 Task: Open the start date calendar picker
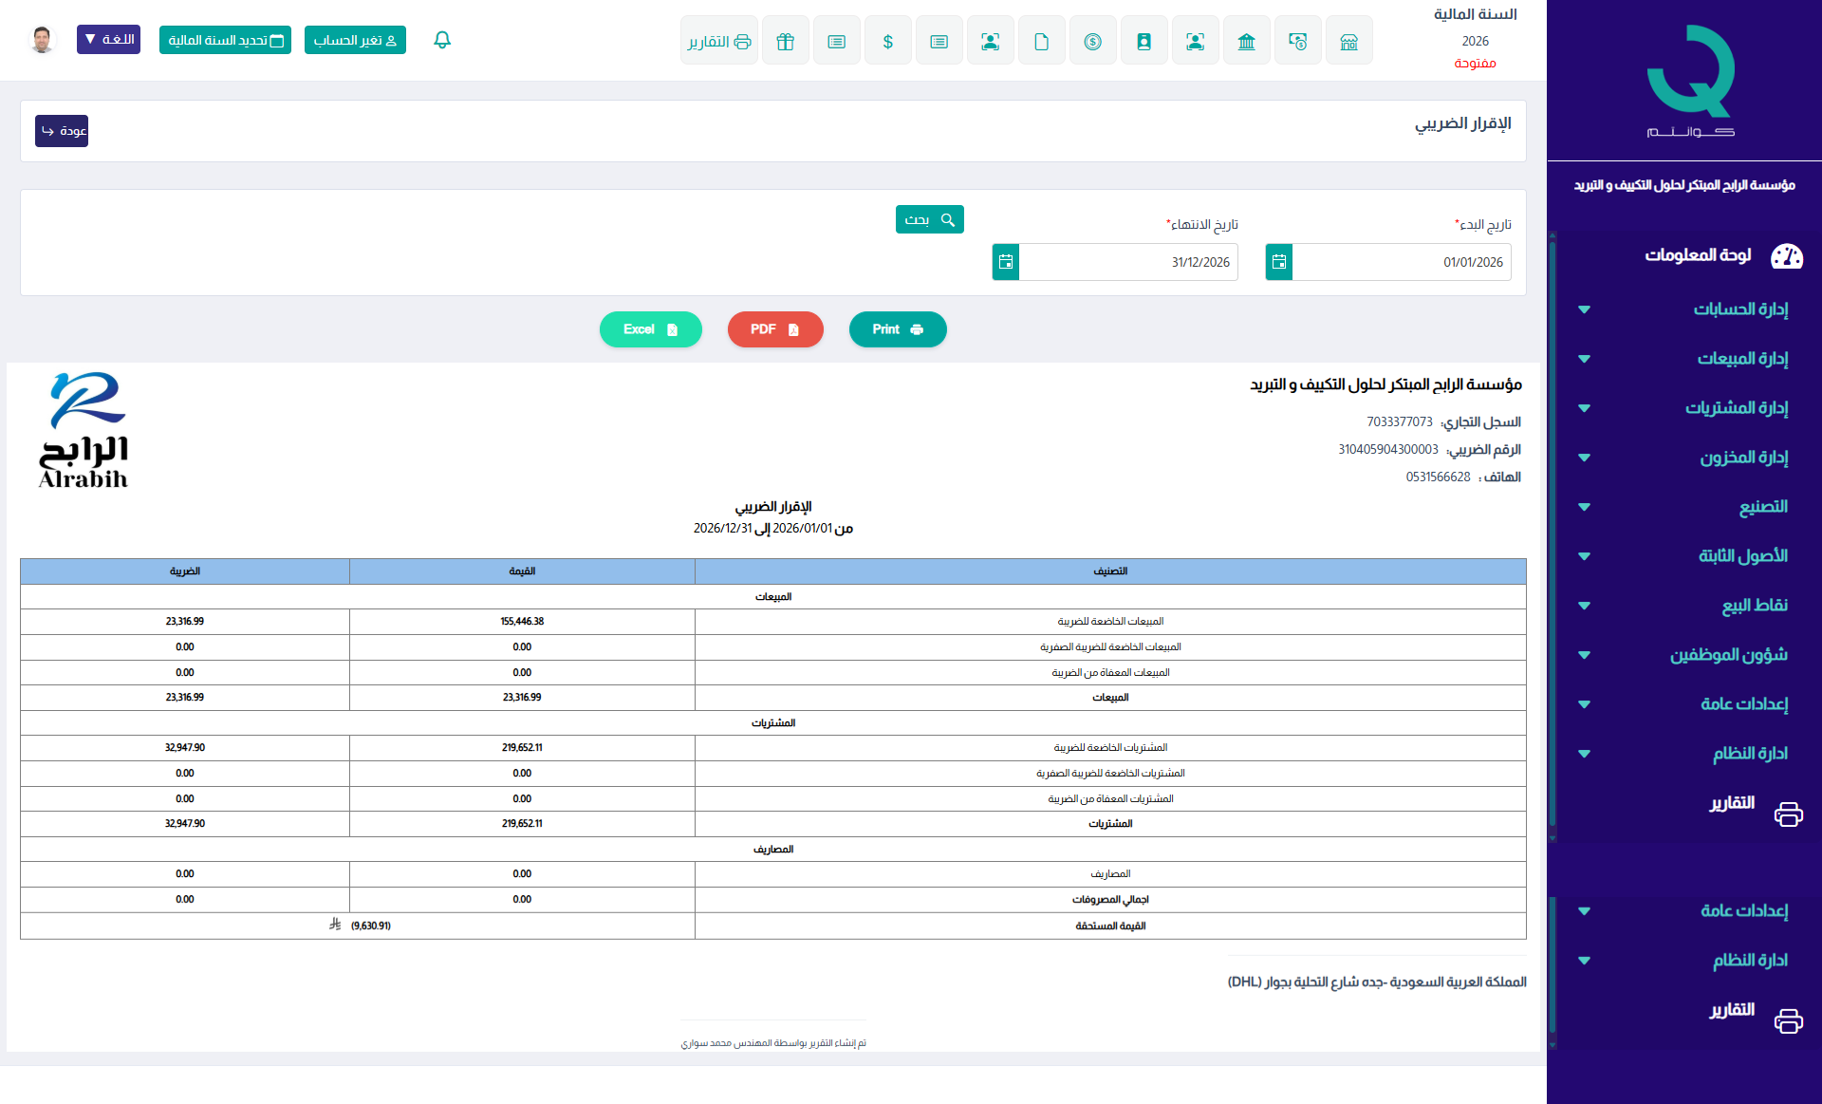click(x=1278, y=262)
